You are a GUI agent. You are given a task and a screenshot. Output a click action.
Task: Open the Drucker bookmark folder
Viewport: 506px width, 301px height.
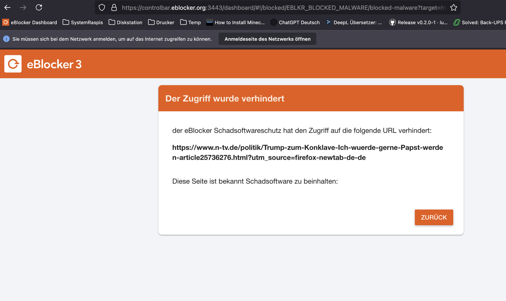tap(161, 22)
